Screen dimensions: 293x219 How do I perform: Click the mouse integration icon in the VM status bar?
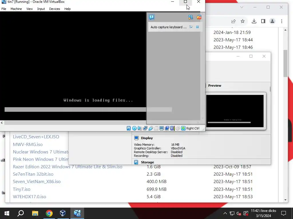pos(178,128)
